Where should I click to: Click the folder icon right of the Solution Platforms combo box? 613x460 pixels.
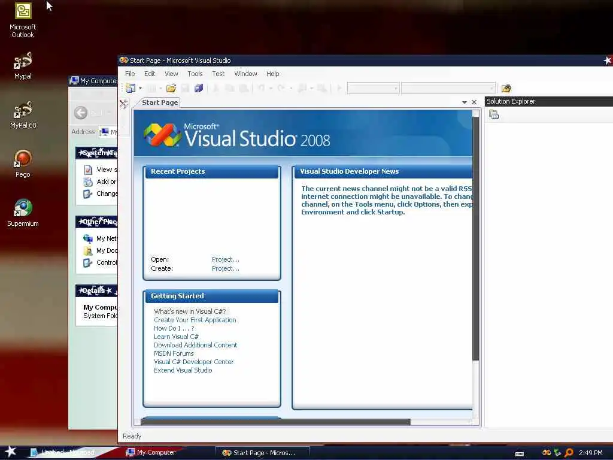click(506, 89)
